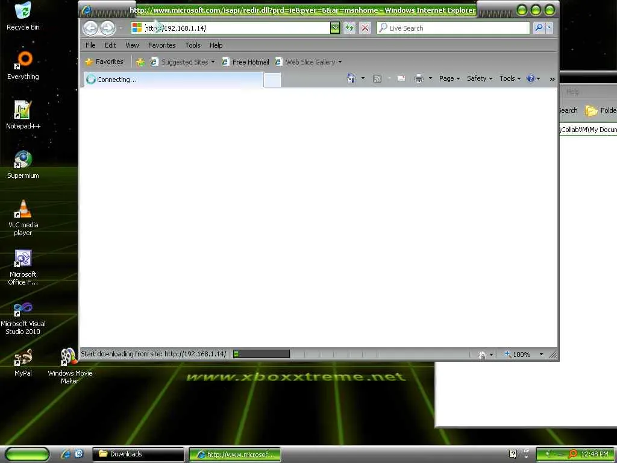617x463 pixels.
Task: Click the green Start button
Action: pyautogui.click(x=27, y=454)
